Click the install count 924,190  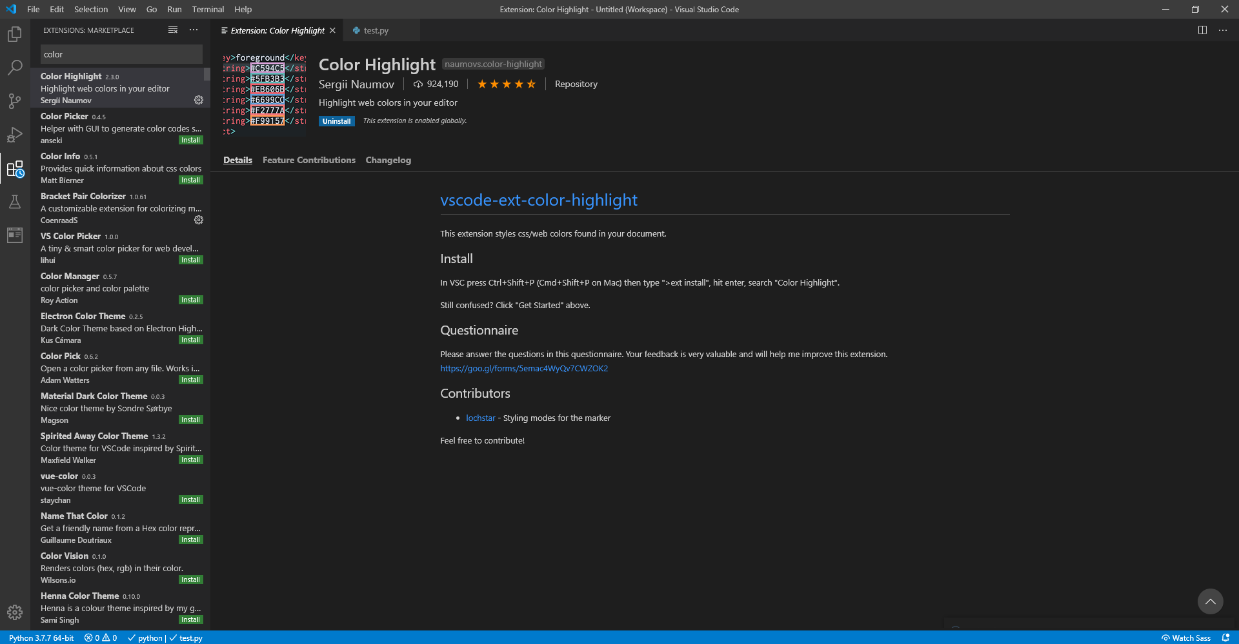436,84
